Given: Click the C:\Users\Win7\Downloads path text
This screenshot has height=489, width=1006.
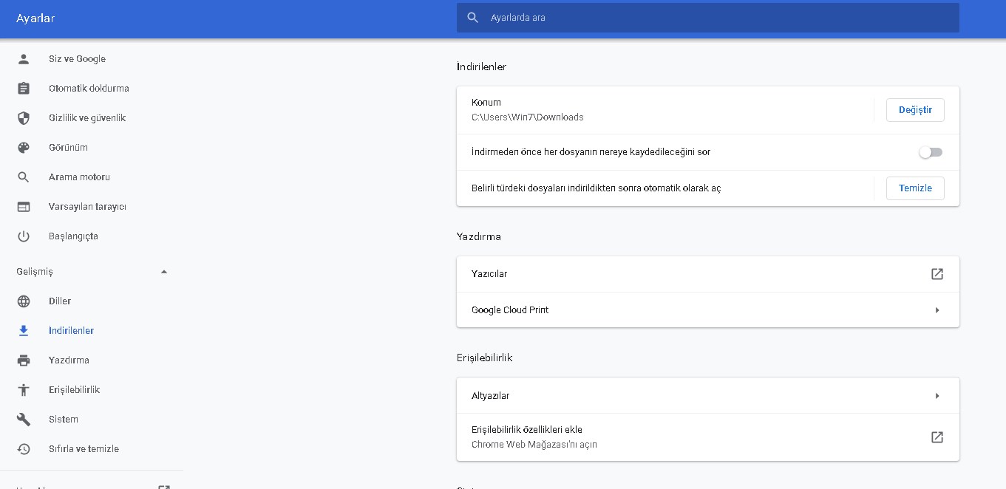Looking at the screenshot, I should click(528, 117).
